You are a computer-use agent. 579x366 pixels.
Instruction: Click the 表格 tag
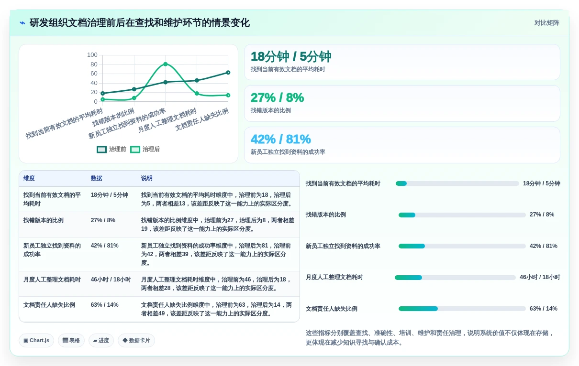71,340
